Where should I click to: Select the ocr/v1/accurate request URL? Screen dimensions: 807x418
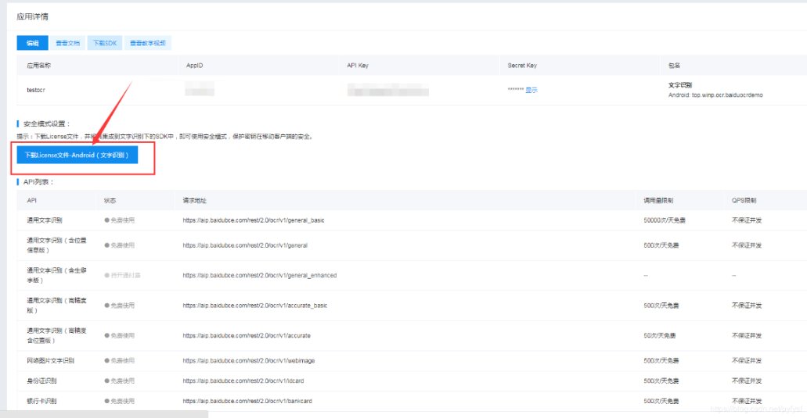point(247,336)
